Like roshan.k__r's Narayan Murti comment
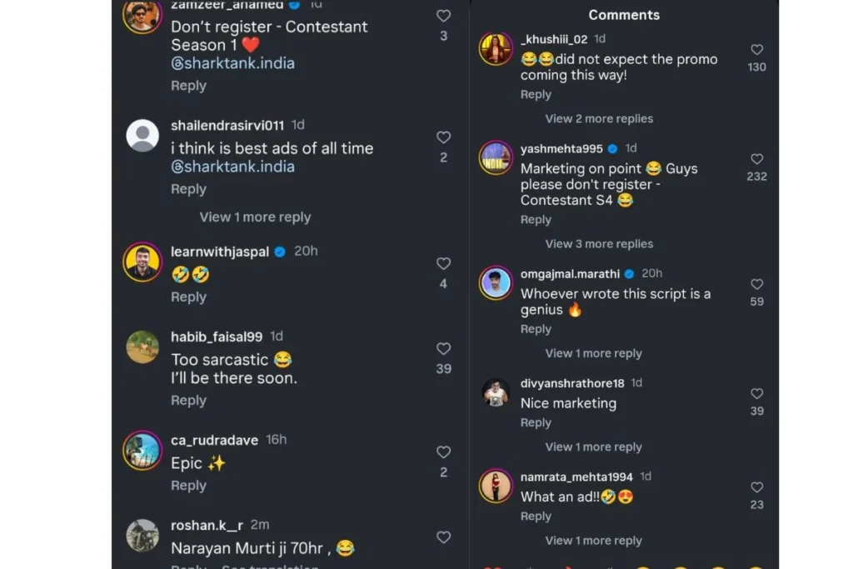 443,537
